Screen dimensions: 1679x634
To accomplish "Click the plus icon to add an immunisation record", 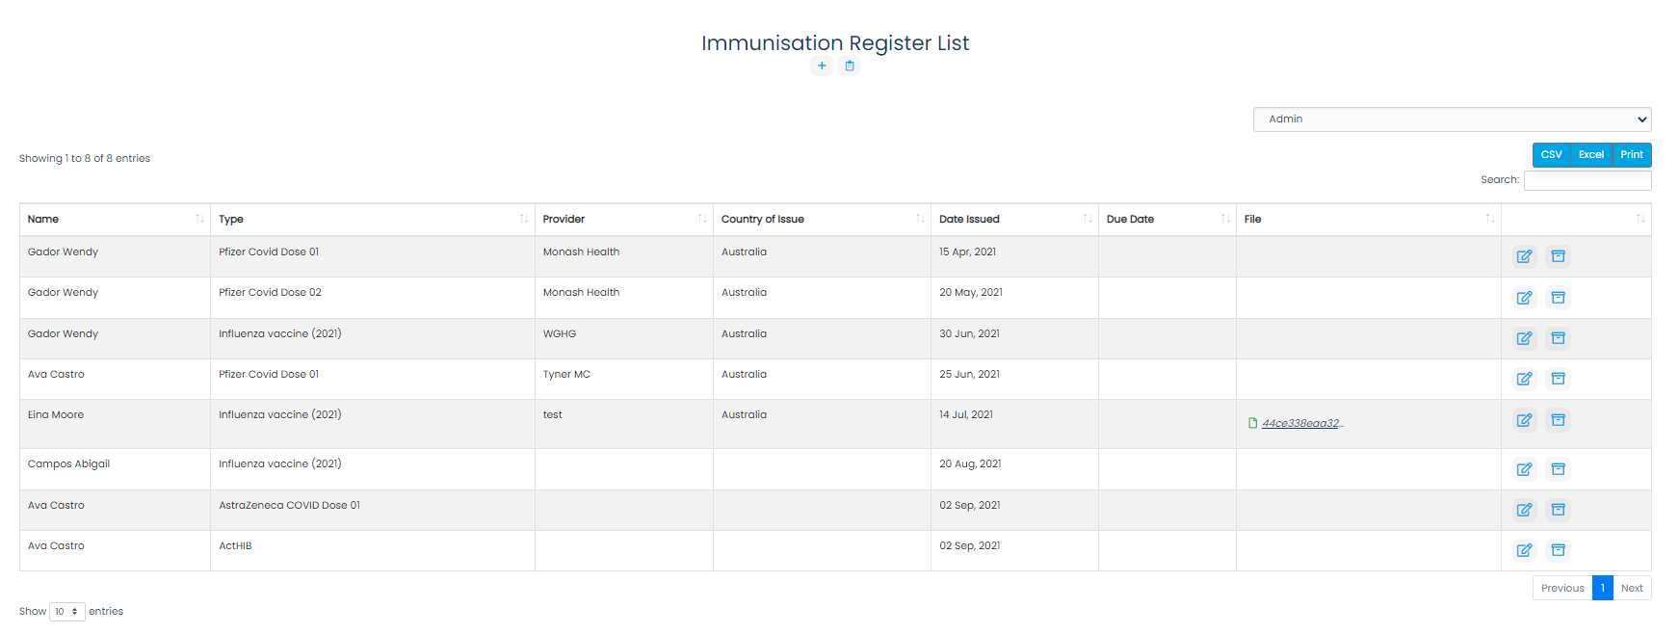I will click(822, 66).
